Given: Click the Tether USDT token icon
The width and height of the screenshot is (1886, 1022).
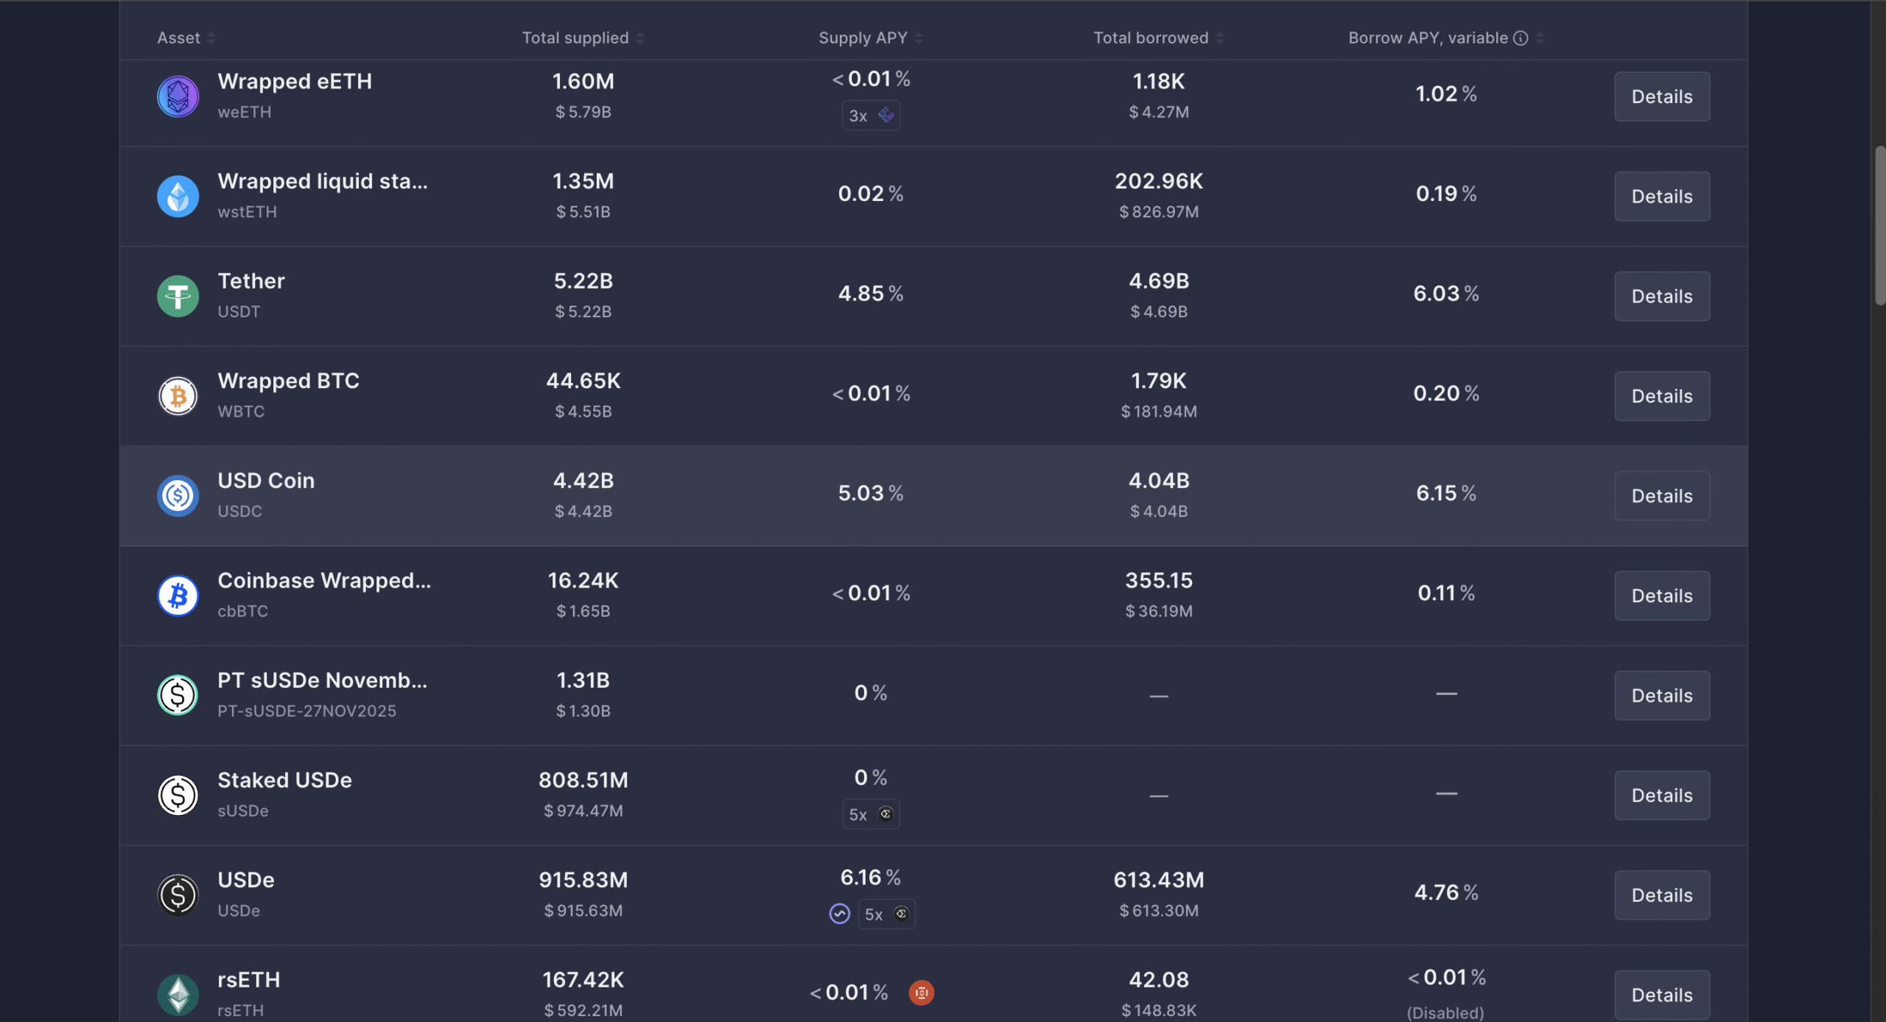Looking at the screenshot, I should (x=178, y=296).
